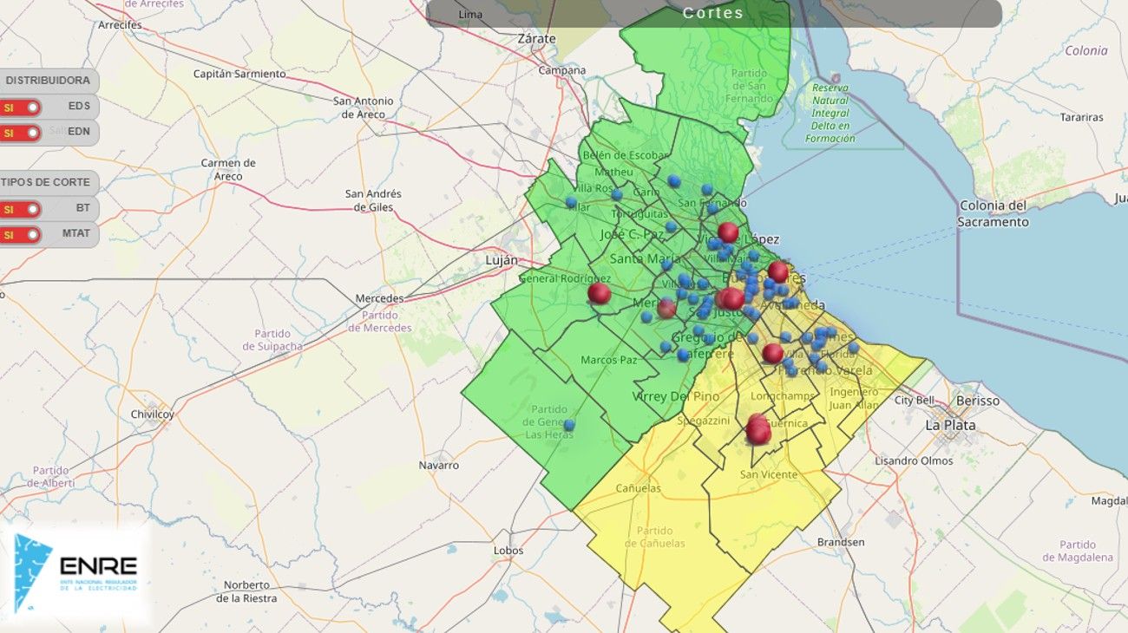Open the red marker left of Florencio Varela

772,353
